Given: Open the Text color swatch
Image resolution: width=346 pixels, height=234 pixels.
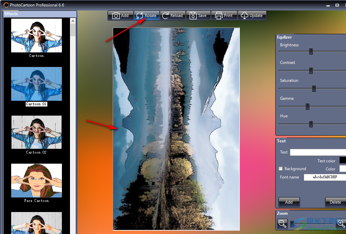Looking at the screenshot, I should click(343, 160).
